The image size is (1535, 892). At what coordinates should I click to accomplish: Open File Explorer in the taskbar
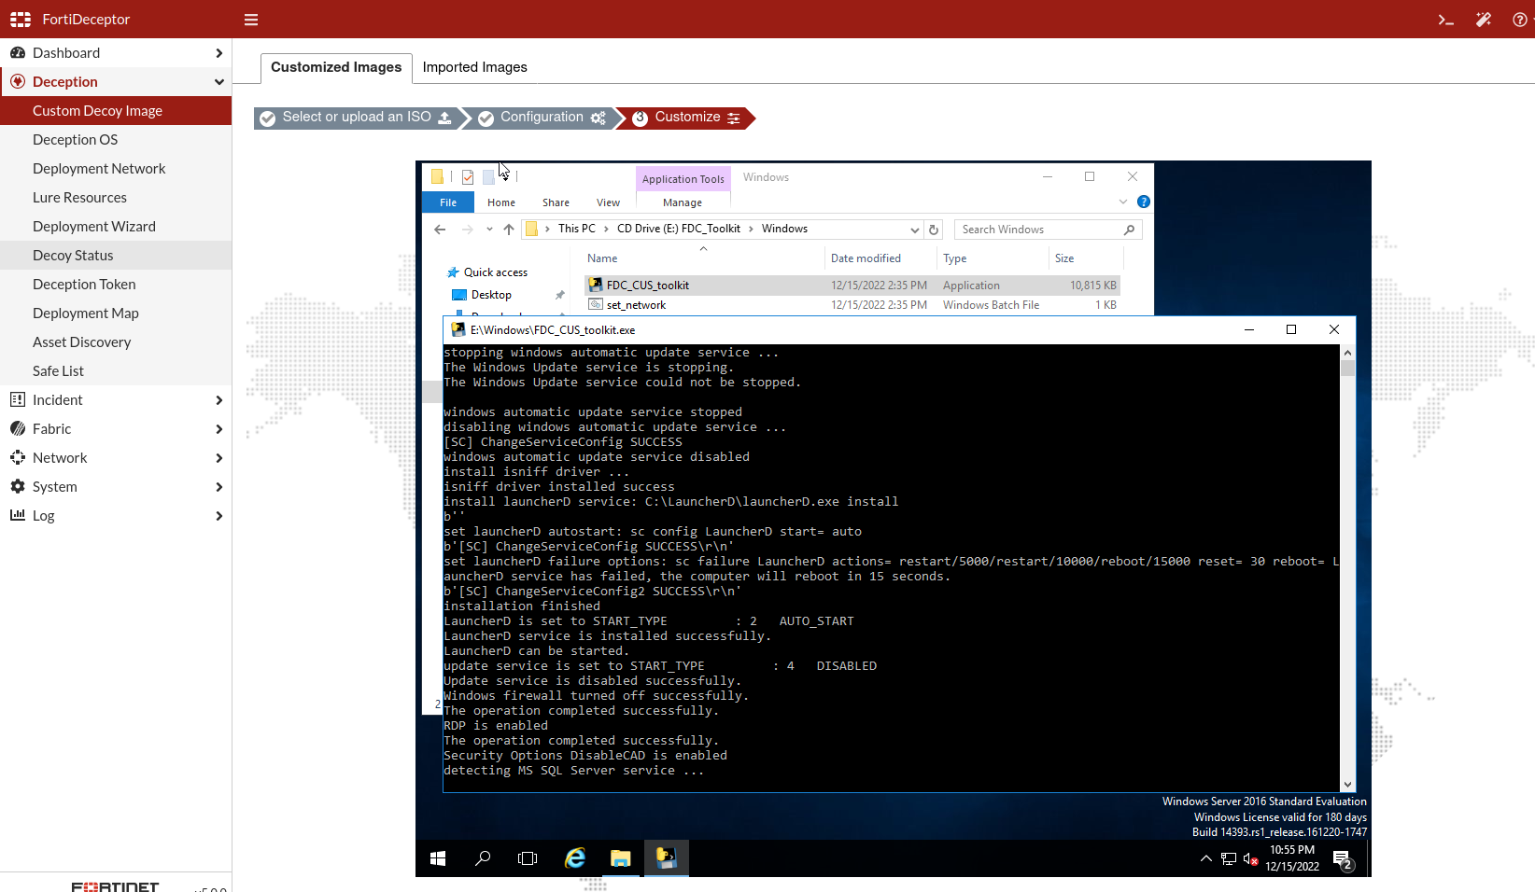coord(621,858)
